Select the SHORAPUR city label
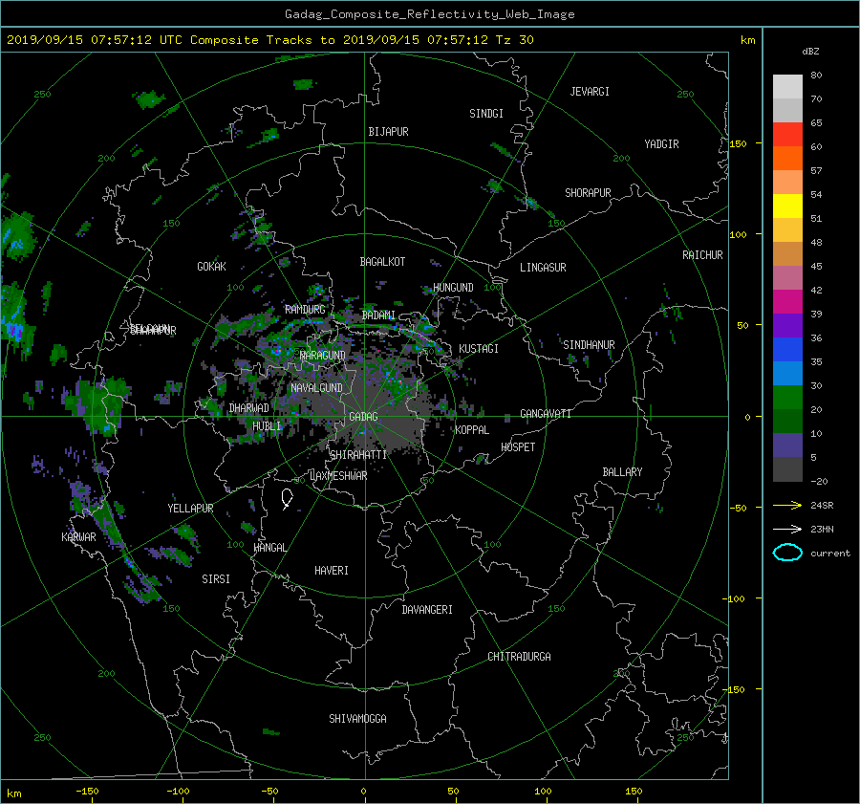860x804 pixels. coord(588,193)
